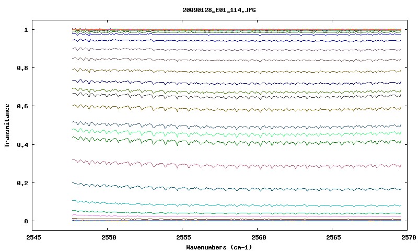Image resolution: width=418 pixels, height=251 pixels.
Task: Click the y-axis tick label 0.6
Action: (22, 106)
